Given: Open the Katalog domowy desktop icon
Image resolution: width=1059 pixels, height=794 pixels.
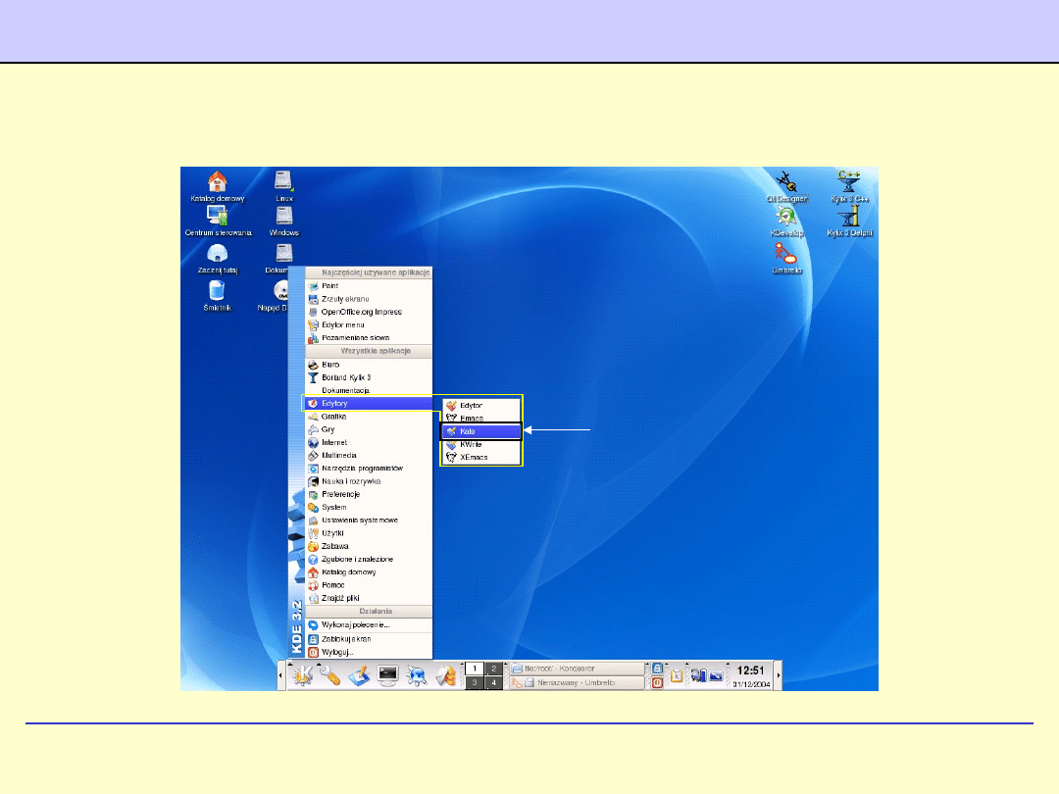Looking at the screenshot, I should coord(218,182).
